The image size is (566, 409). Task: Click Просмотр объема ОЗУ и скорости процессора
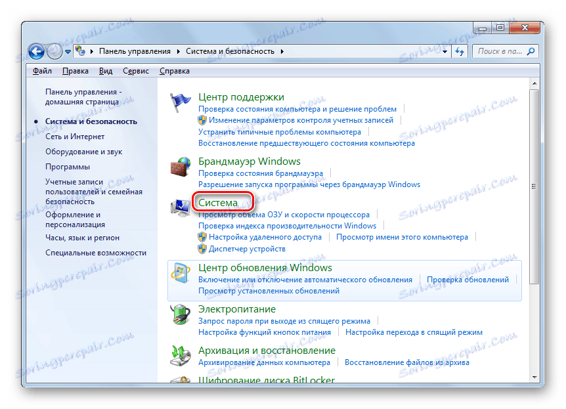click(x=284, y=215)
